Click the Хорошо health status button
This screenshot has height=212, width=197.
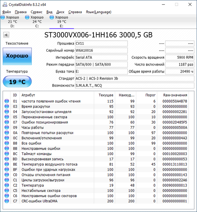[x=17, y=56]
